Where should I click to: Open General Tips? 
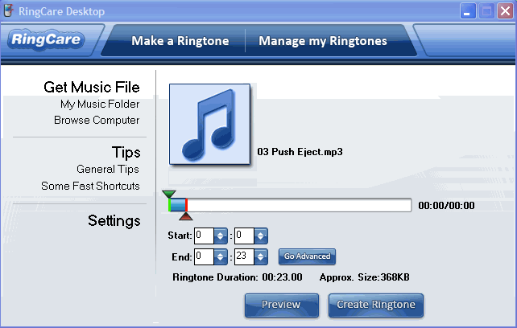click(x=108, y=170)
